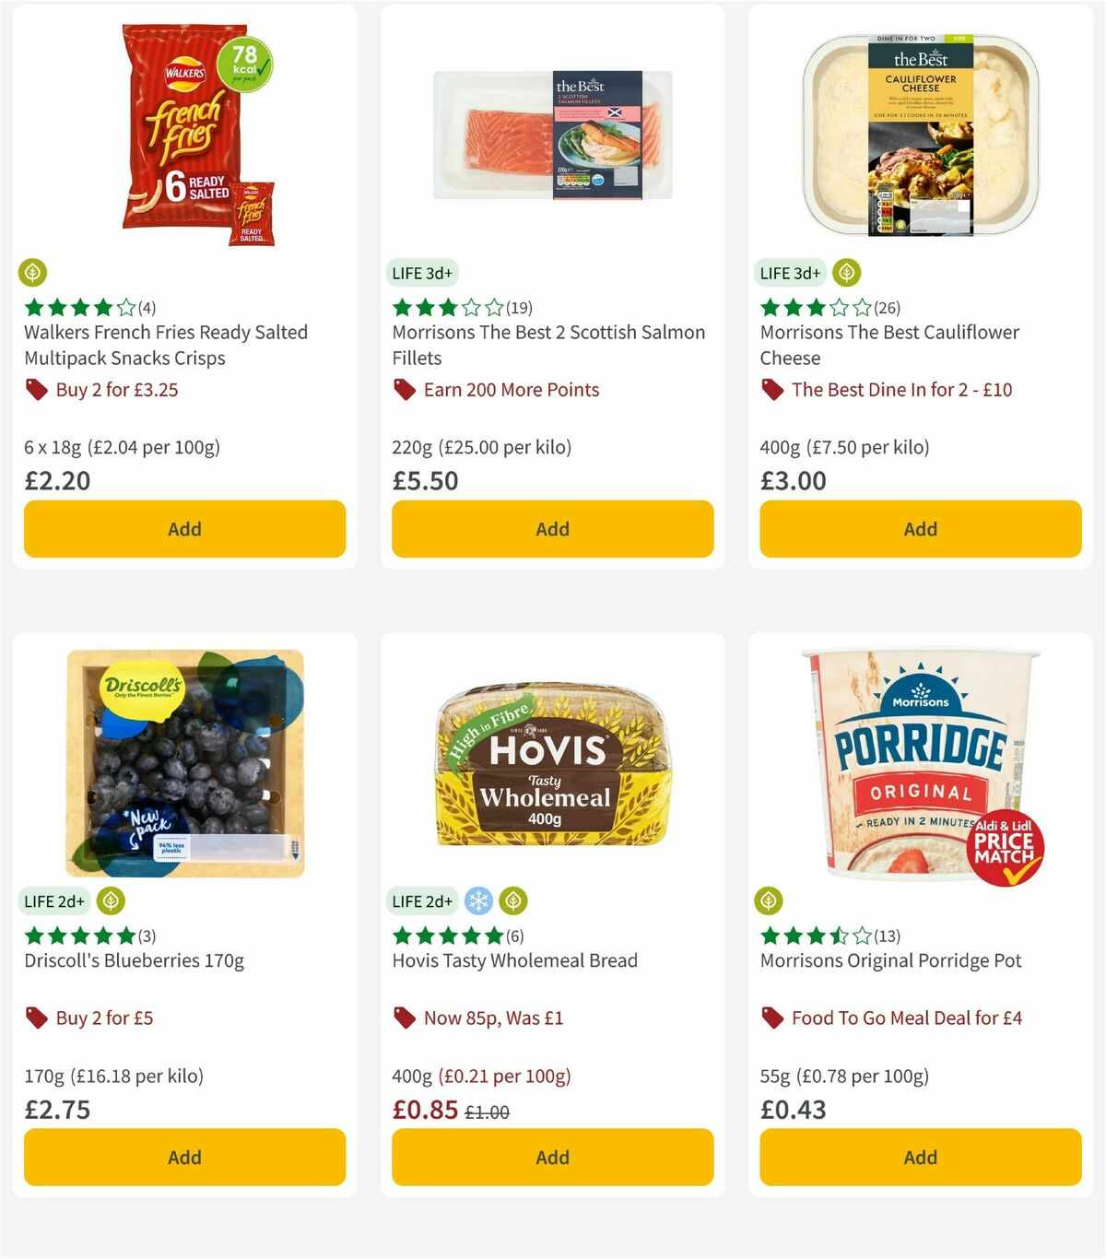View the Best Dine In for 2 - £10 offer
Image resolution: width=1106 pixels, height=1259 pixels.
click(x=902, y=389)
